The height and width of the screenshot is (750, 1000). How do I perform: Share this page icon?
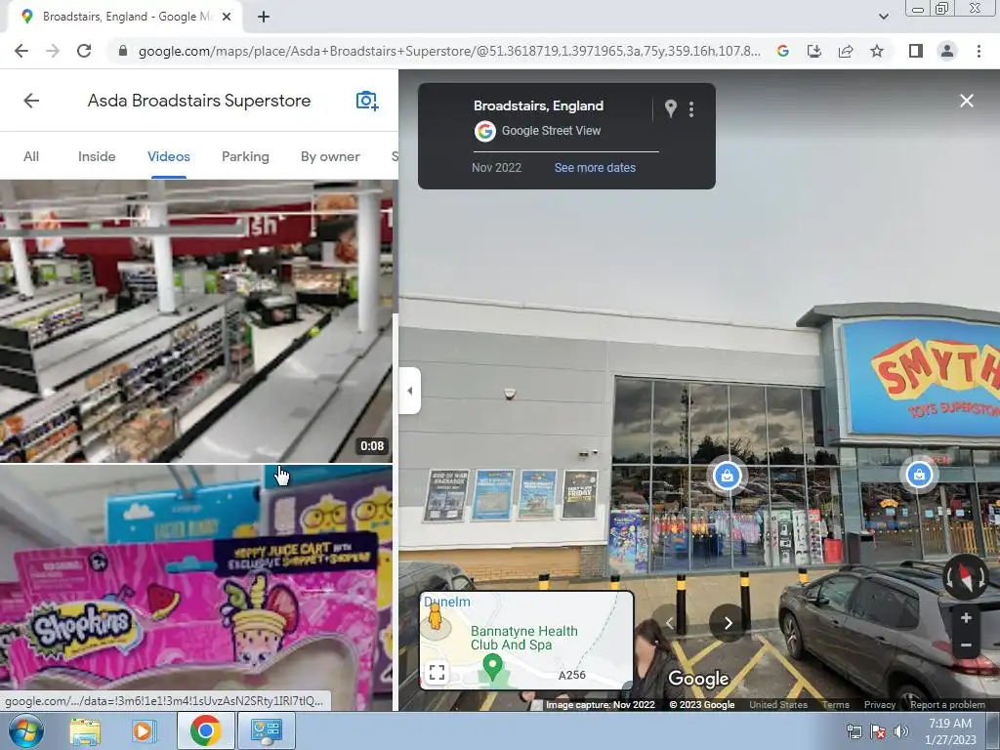click(x=846, y=51)
